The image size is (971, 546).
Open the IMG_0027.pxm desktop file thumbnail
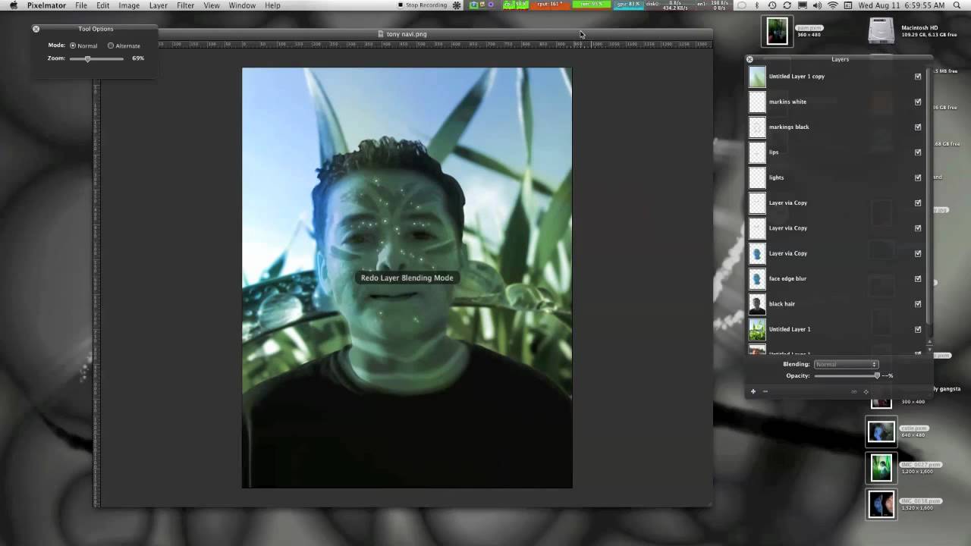click(881, 467)
